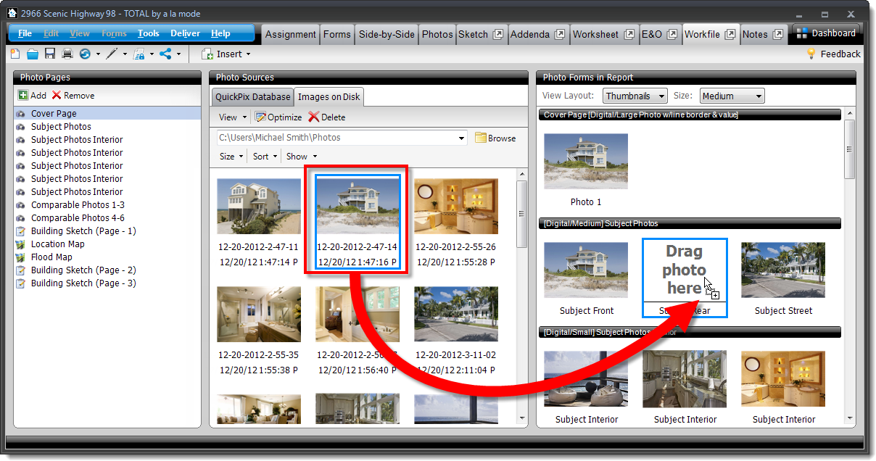Screen dimensions: 876x461
Task: Expand the photos folder path dropdown
Action: point(462,138)
